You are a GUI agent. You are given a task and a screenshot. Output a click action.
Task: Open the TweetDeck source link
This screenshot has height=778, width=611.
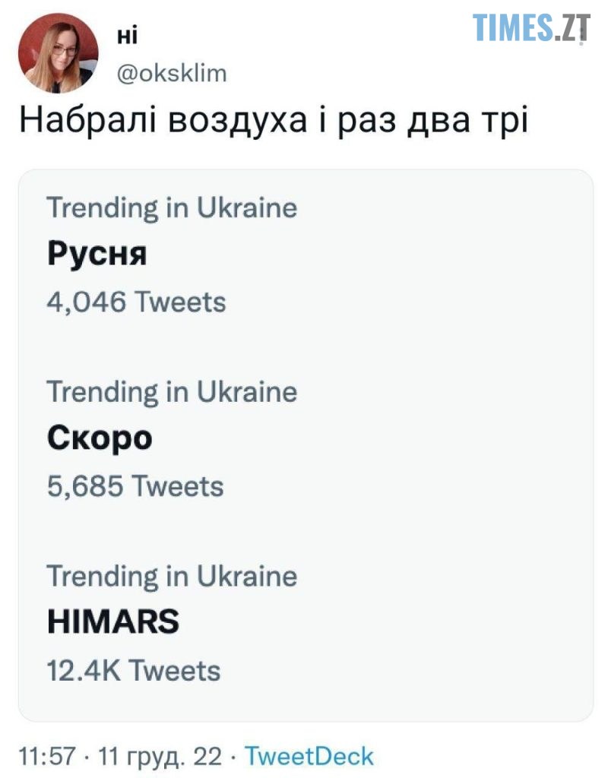pos(309,757)
